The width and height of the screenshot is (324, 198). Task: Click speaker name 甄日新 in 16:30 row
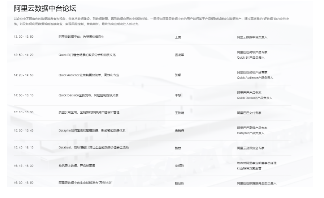[180, 183]
